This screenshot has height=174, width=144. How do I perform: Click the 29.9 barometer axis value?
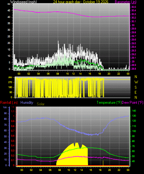(x=134, y=29)
